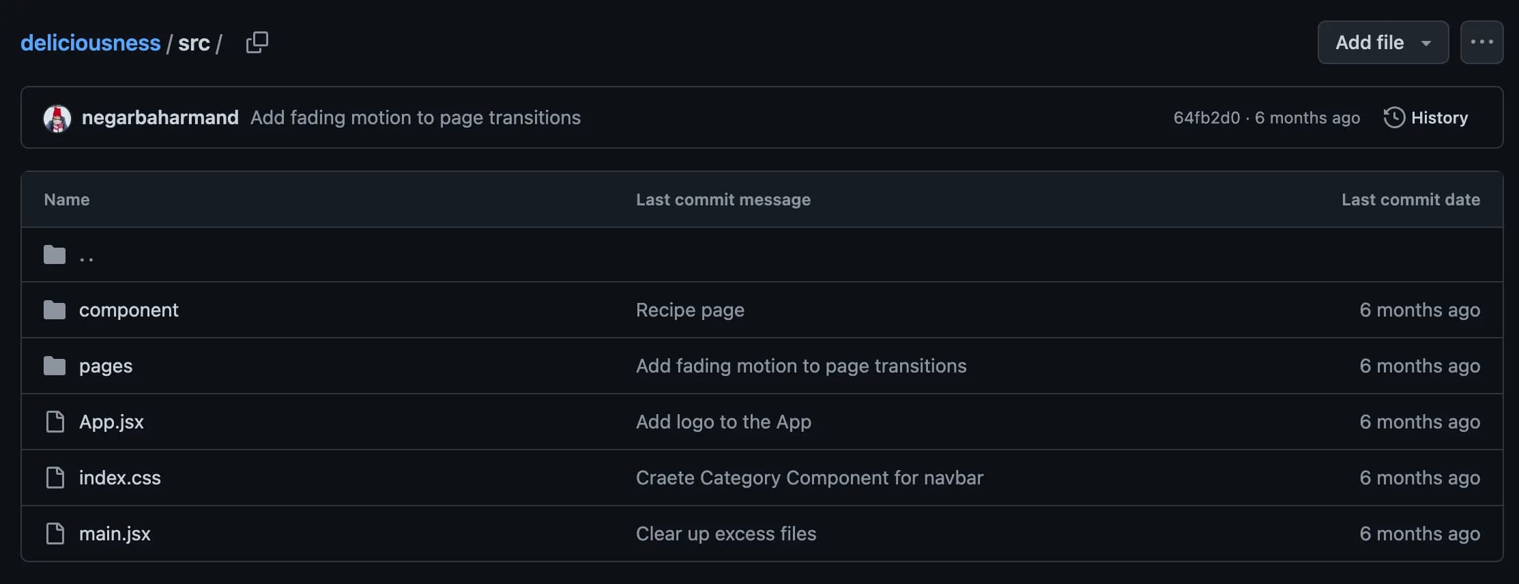Open the main.jsx file

pyautogui.click(x=115, y=534)
